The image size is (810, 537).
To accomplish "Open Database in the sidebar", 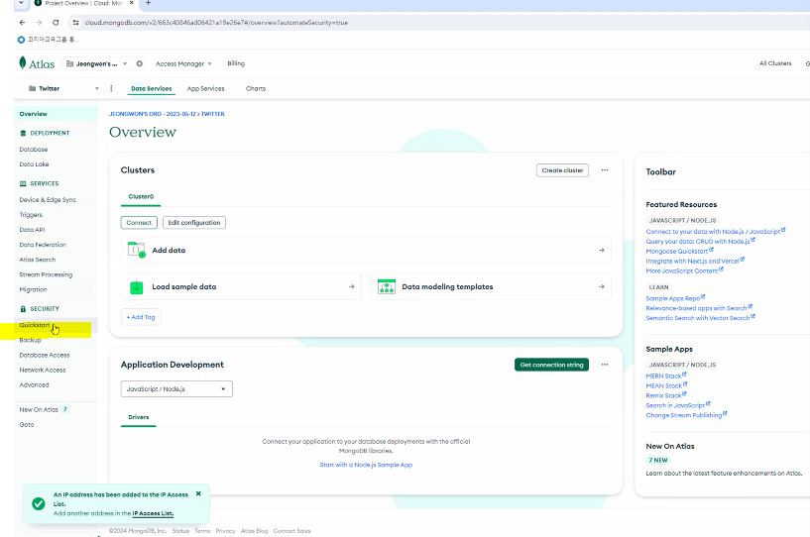I will click(34, 150).
